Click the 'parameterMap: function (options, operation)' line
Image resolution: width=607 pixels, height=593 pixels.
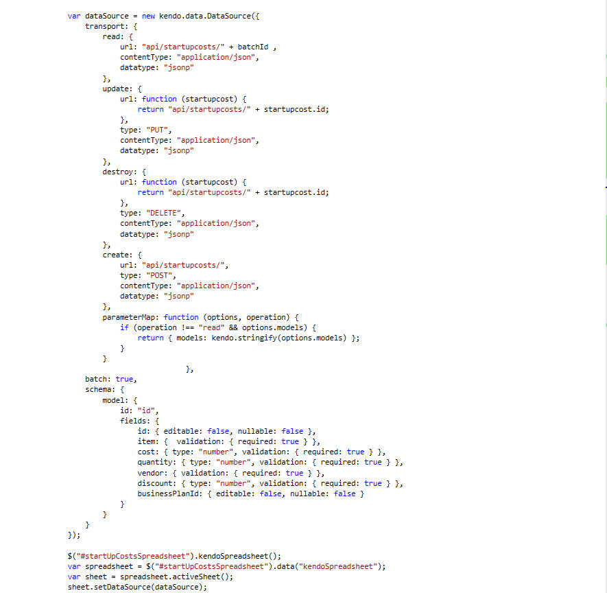200,317
